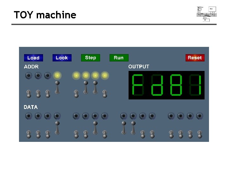Click the green Run button
Screen dimensions: 228x171
coord(119,58)
